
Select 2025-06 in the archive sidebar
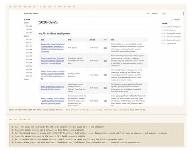(29, 59)
